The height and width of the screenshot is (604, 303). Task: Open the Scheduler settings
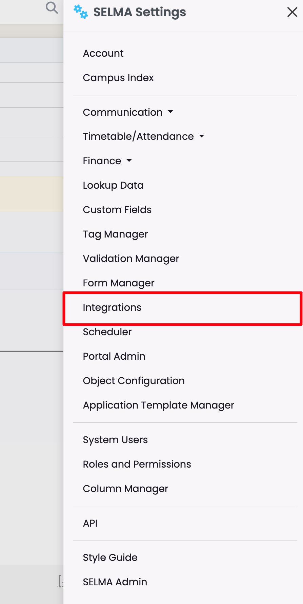click(x=107, y=332)
